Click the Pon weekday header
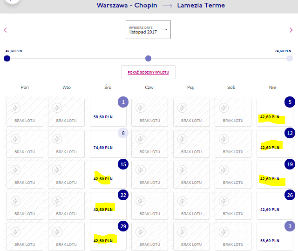The width and height of the screenshot is (298, 251). pyautogui.click(x=25, y=88)
